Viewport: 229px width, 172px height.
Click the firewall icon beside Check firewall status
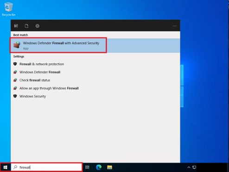tap(15, 80)
